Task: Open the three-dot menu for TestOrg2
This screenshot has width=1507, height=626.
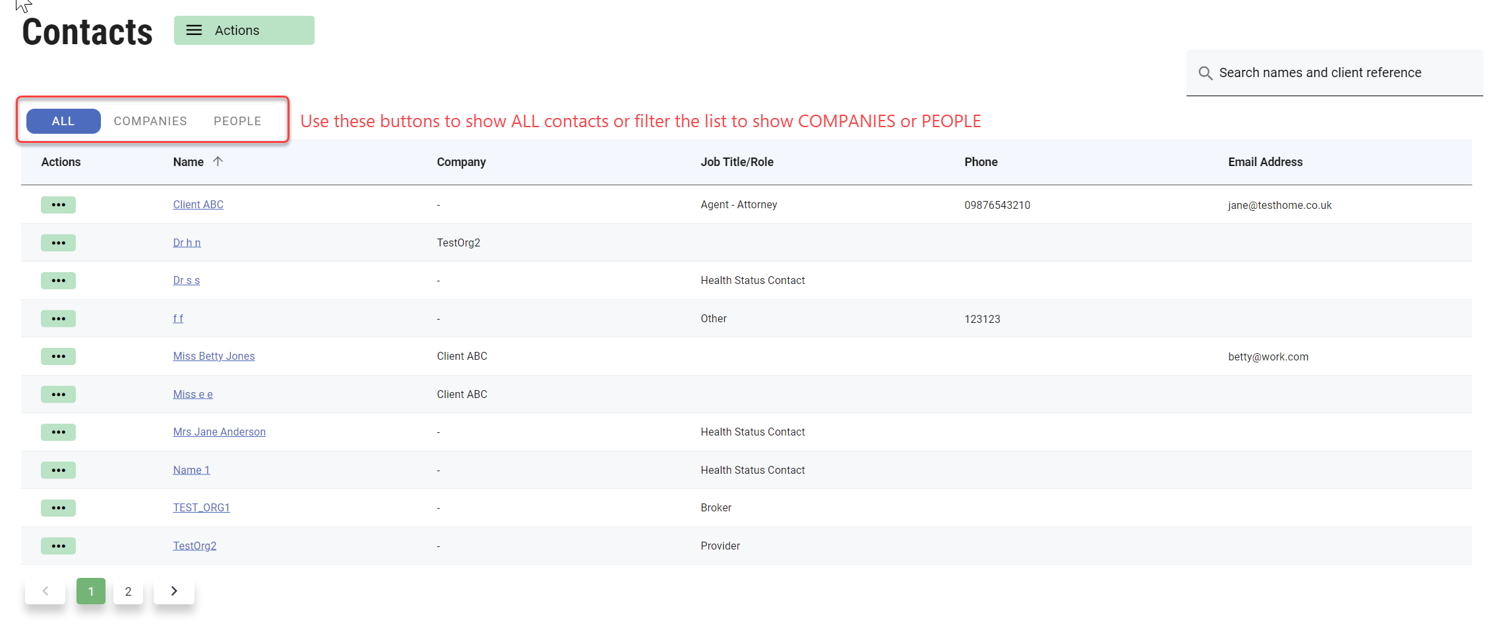Action: tap(58, 546)
